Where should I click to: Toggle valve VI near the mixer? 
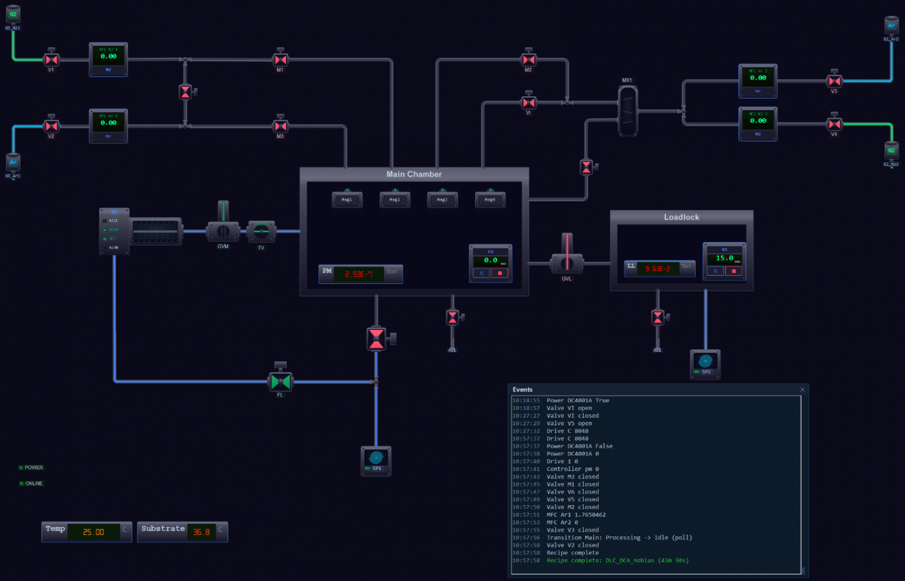click(x=528, y=103)
